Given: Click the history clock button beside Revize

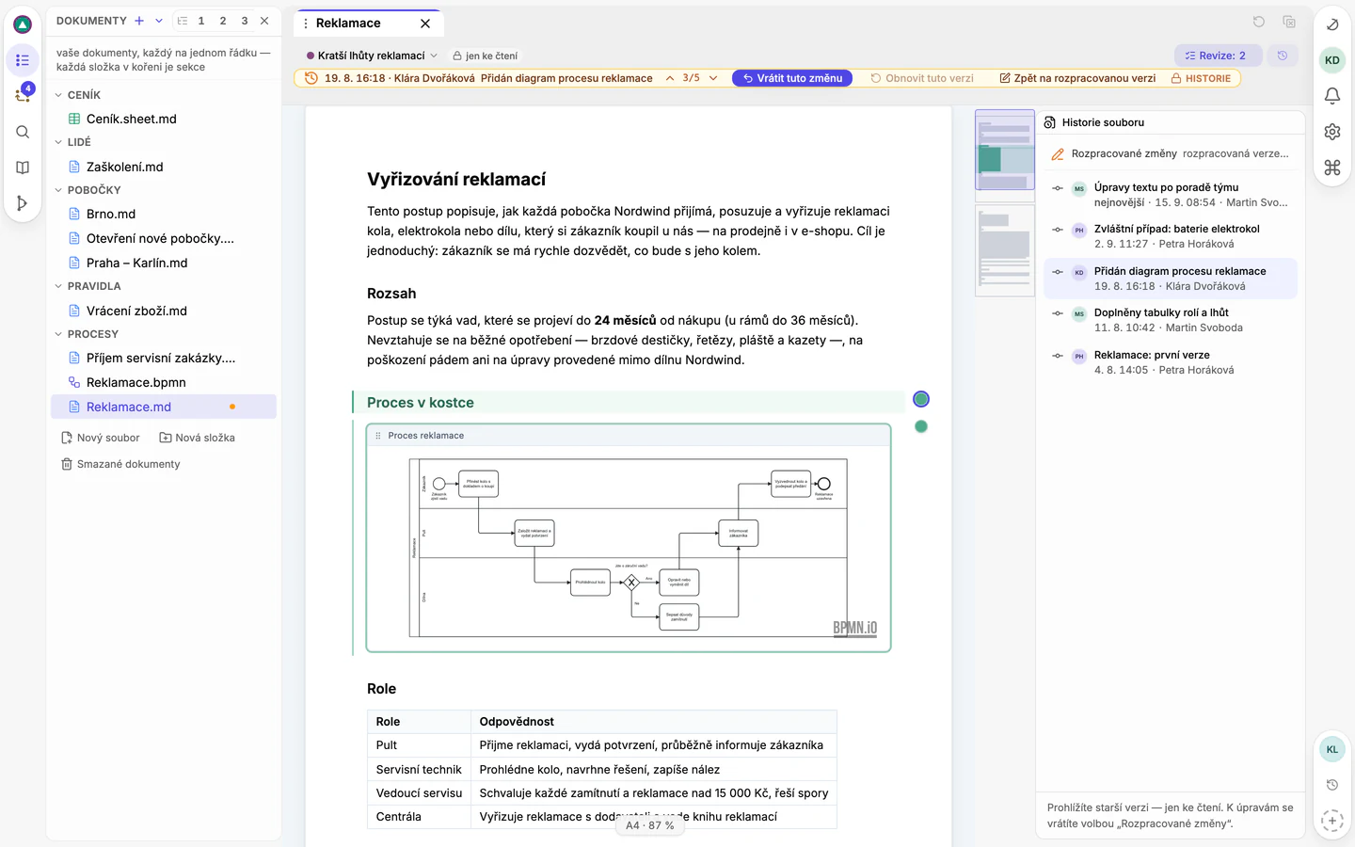Looking at the screenshot, I should click(1283, 56).
